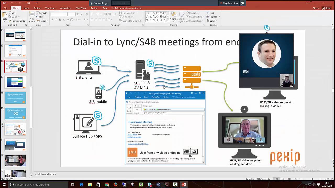The height and width of the screenshot is (188, 335).
Task: Open Arrange options
Action: (x=174, y=16)
